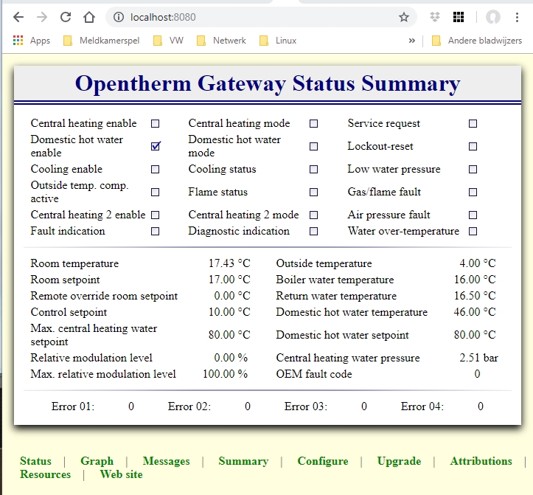This screenshot has height=495, width=533.
Task: Click the water pressure value 2.51 bar
Action: point(478,358)
